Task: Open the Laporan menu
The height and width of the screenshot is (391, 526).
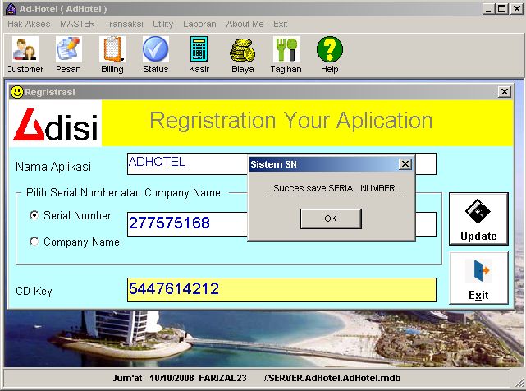Action: tap(199, 24)
